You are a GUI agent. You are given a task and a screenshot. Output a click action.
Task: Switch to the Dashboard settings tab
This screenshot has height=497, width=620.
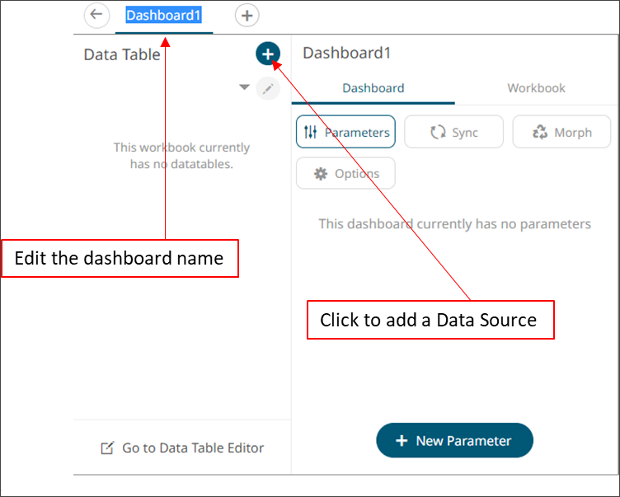coord(373,88)
